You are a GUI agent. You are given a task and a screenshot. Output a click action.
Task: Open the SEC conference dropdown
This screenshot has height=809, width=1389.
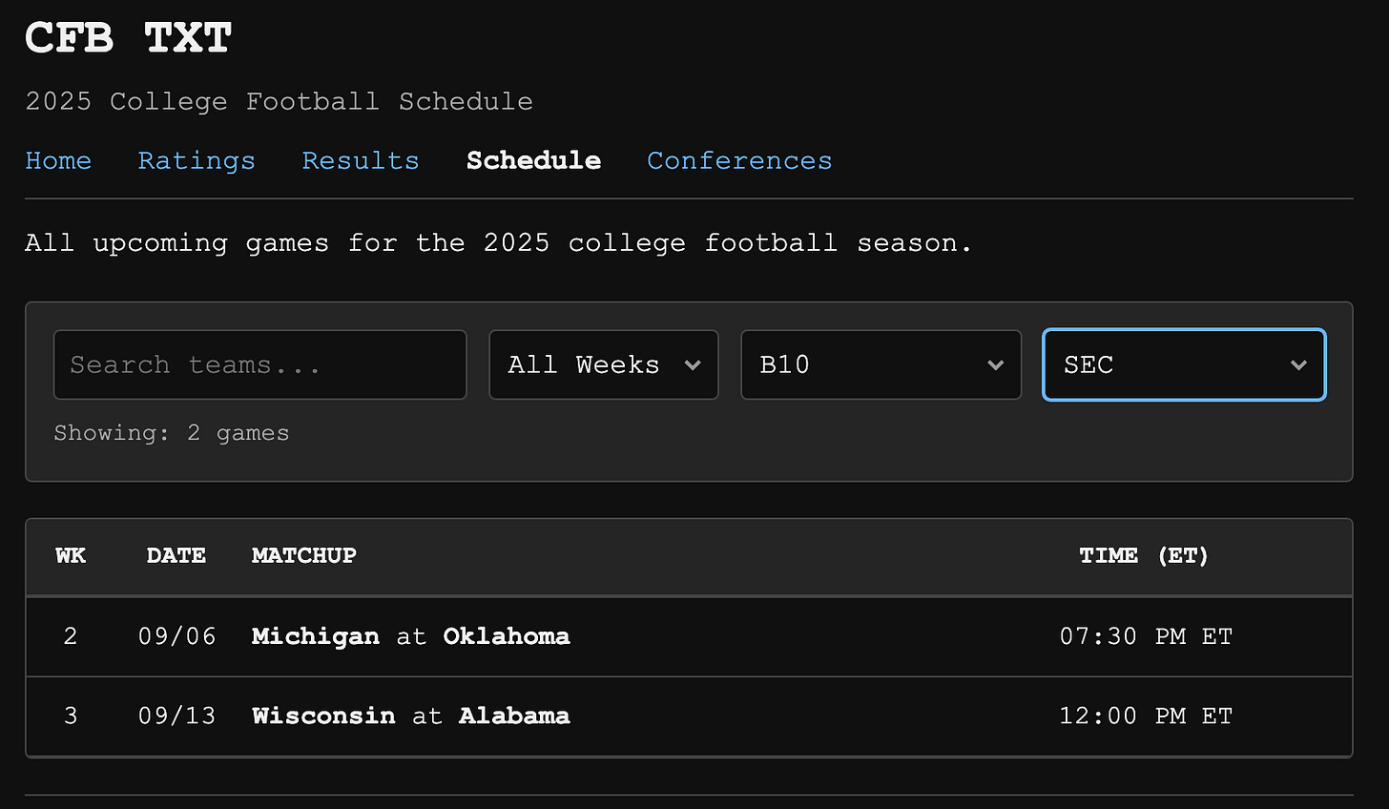(1183, 364)
